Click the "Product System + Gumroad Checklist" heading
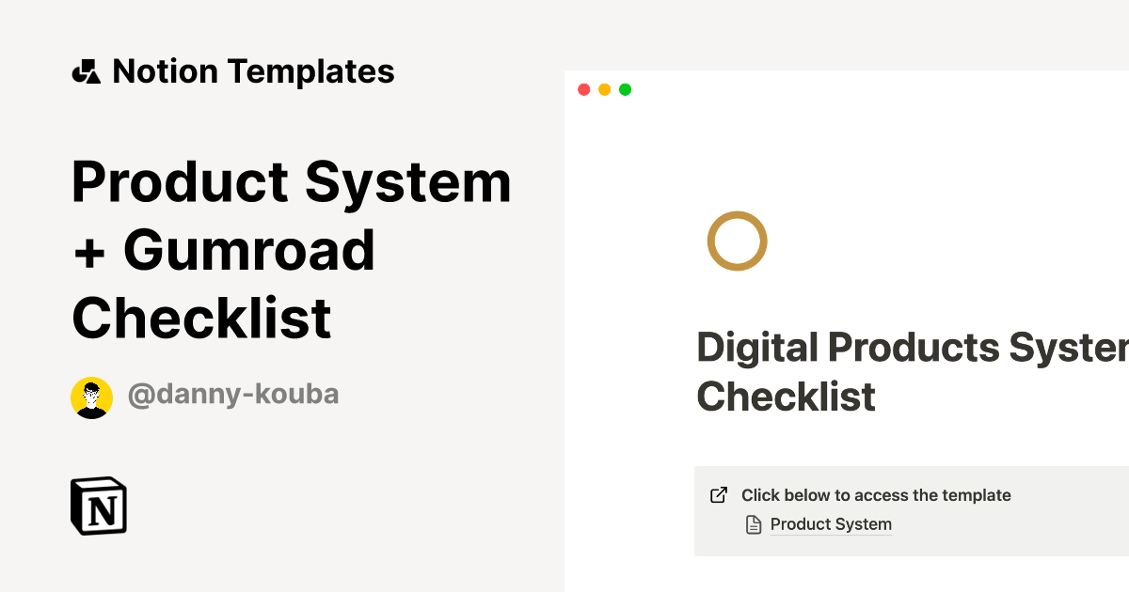Image resolution: width=1129 pixels, height=592 pixels. pyautogui.click(x=292, y=250)
